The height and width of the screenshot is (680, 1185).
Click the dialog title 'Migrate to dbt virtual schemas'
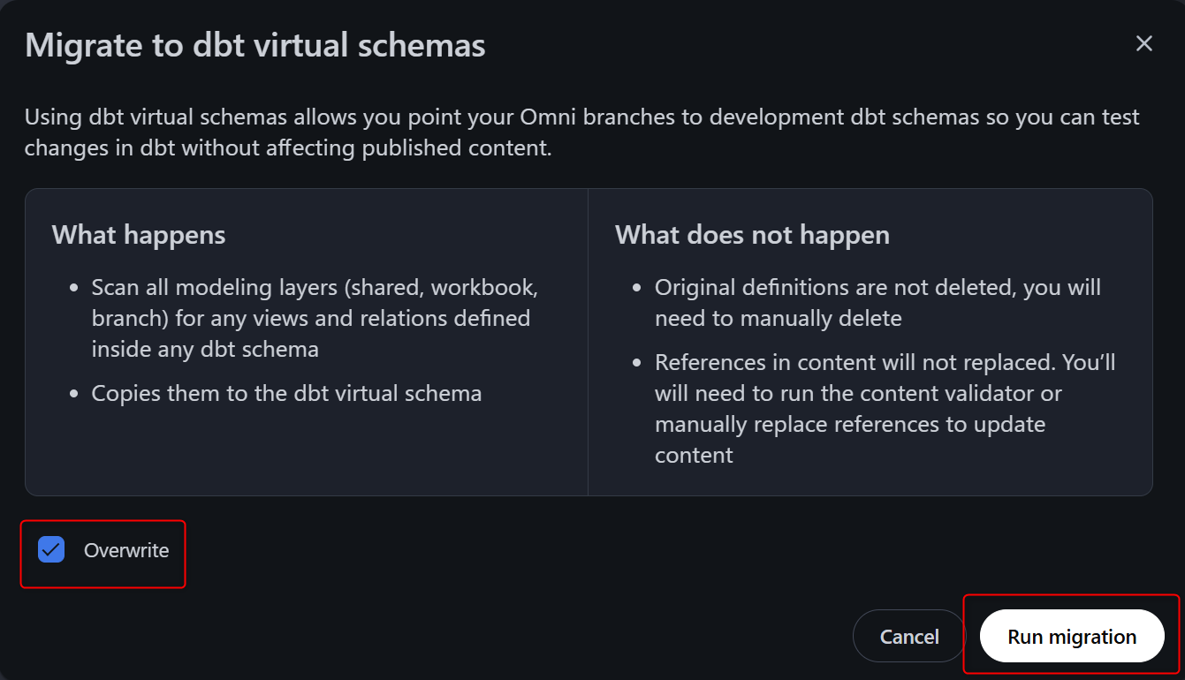[255, 45]
